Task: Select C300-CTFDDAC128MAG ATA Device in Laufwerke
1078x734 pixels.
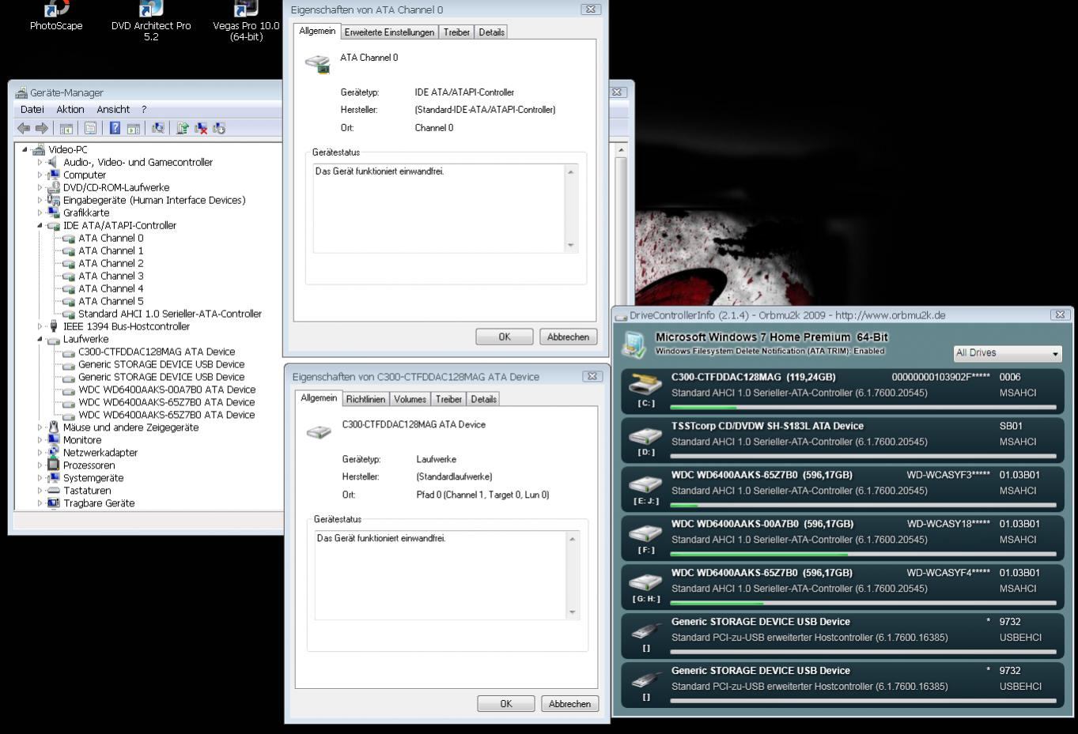Action: pyautogui.click(x=157, y=352)
